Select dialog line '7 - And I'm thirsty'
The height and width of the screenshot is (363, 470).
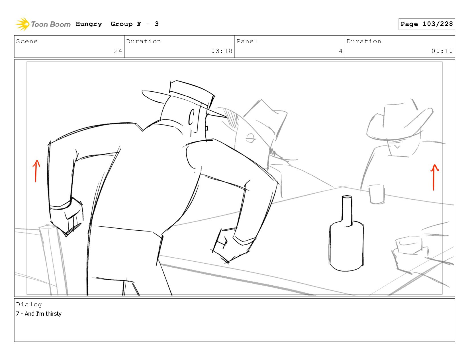39,314
